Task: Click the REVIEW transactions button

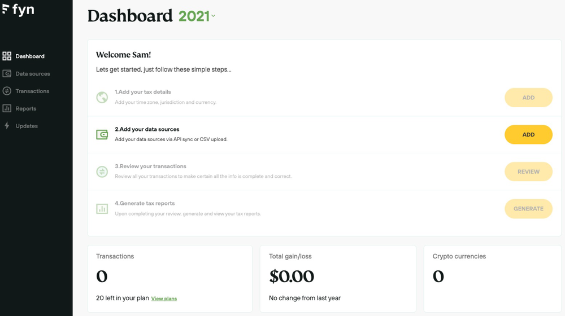Action: pos(528,172)
